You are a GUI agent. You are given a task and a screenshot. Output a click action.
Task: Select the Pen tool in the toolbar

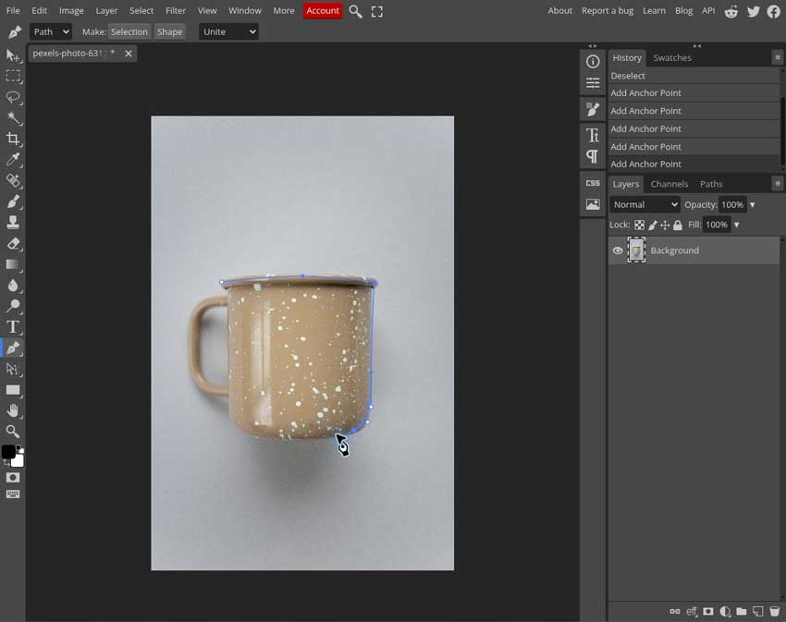pyautogui.click(x=13, y=348)
